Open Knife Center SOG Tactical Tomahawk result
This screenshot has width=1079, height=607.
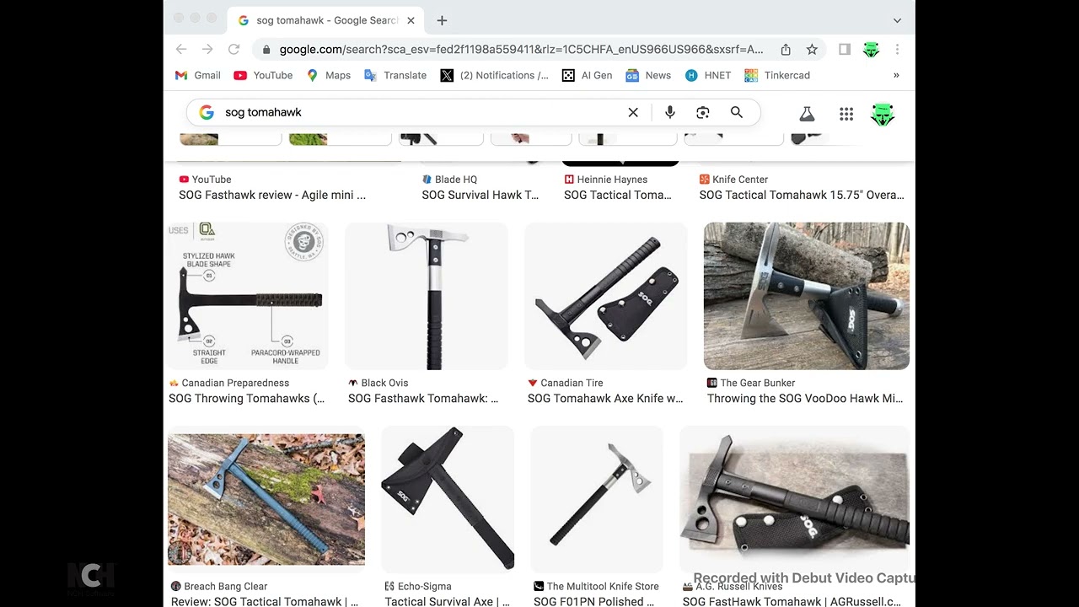[802, 195]
